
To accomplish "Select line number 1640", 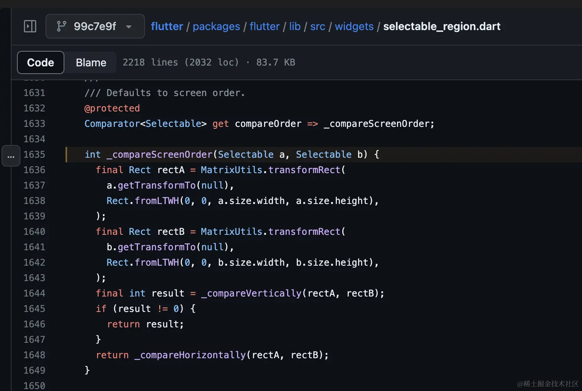I will click(x=34, y=232).
